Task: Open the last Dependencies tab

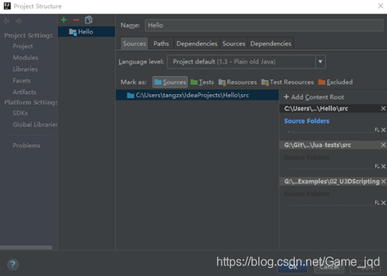Action: (271, 43)
